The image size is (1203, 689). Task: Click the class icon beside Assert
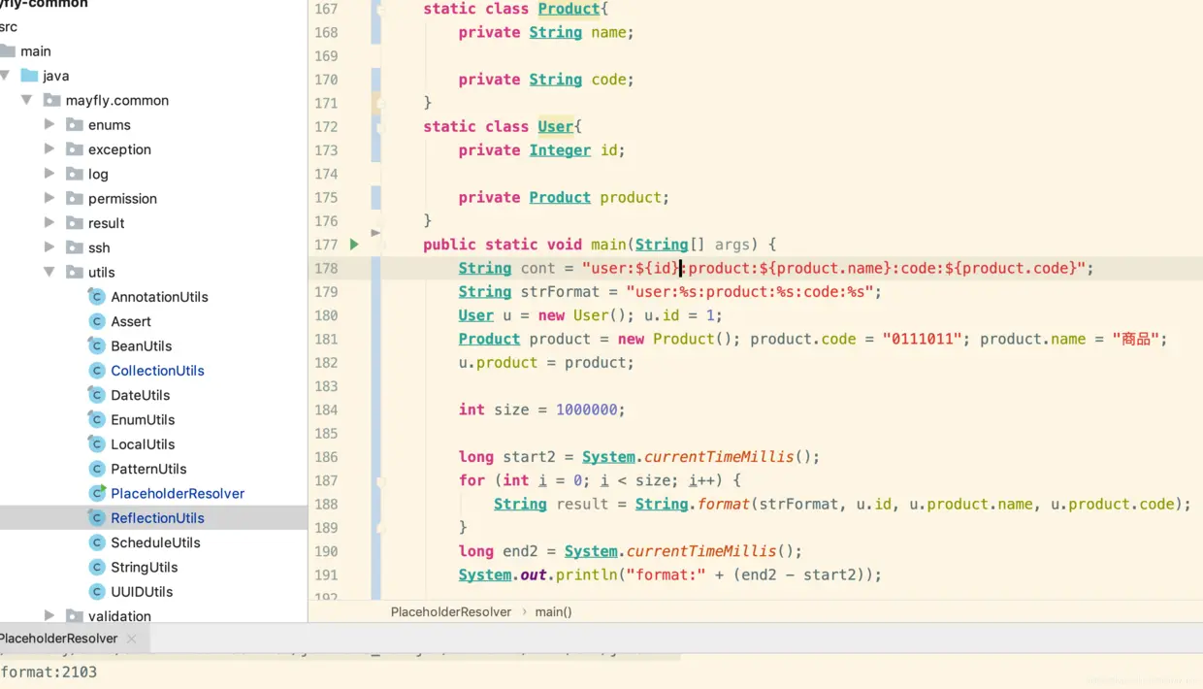click(95, 321)
